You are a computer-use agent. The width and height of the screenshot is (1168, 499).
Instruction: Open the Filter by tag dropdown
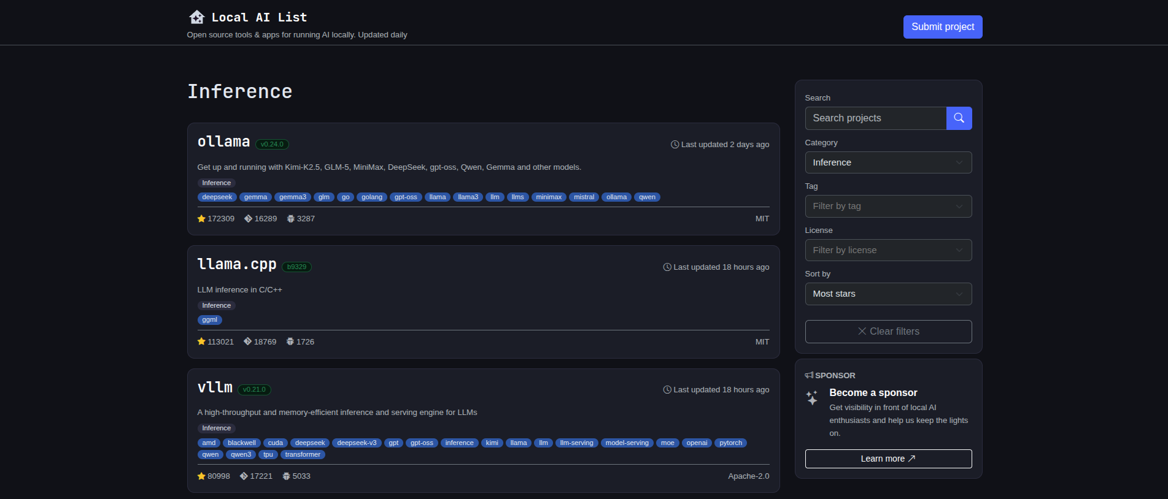pyautogui.click(x=888, y=207)
